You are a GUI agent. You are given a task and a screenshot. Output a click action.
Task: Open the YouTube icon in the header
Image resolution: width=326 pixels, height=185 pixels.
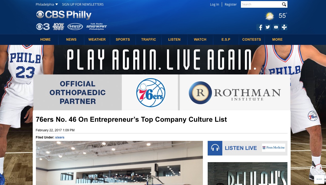276,27
